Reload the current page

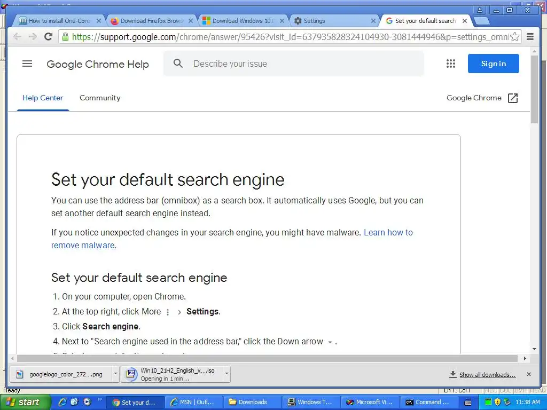pos(49,36)
